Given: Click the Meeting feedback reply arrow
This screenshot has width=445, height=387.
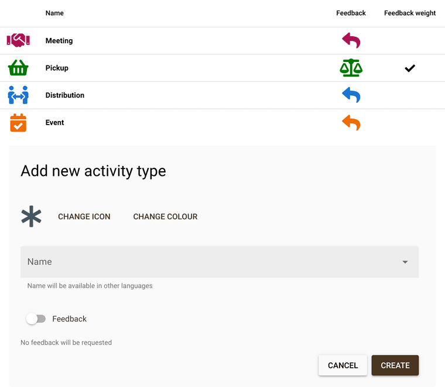Looking at the screenshot, I should 351,40.
